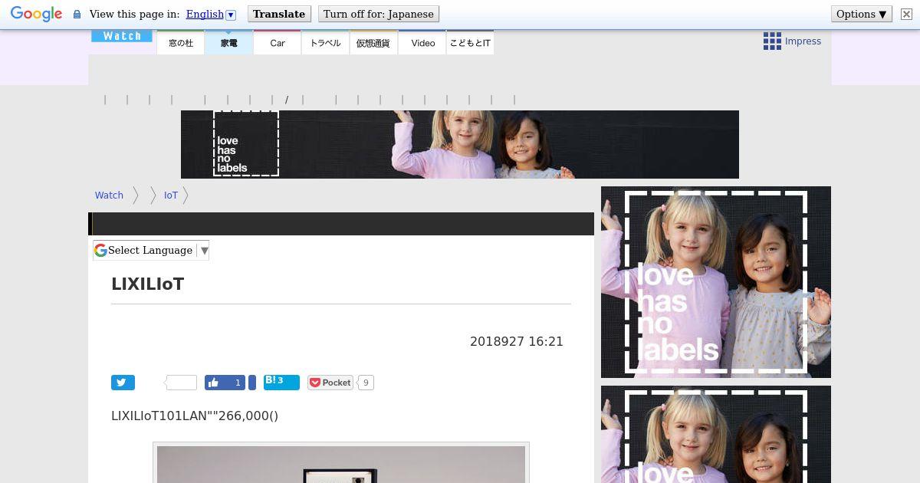
Task: Click the love has no labels top banner
Action: click(460, 144)
